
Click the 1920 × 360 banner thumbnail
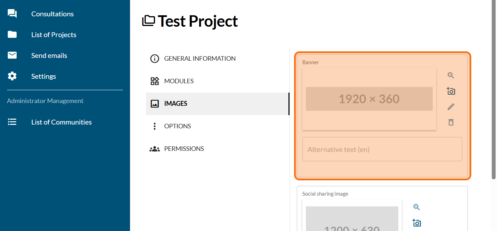pos(369,99)
